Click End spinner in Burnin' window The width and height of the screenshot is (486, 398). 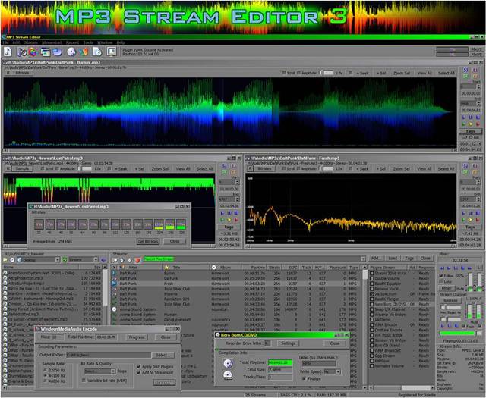478,104
